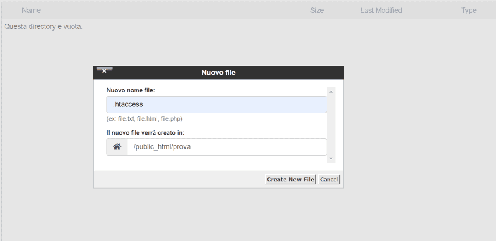The height and width of the screenshot is (241, 496).
Task: Click the dialog scrollbar up arrow
Action: coord(331,91)
